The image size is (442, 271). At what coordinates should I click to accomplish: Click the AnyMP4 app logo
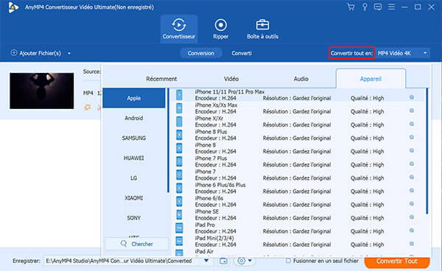click(x=13, y=7)
